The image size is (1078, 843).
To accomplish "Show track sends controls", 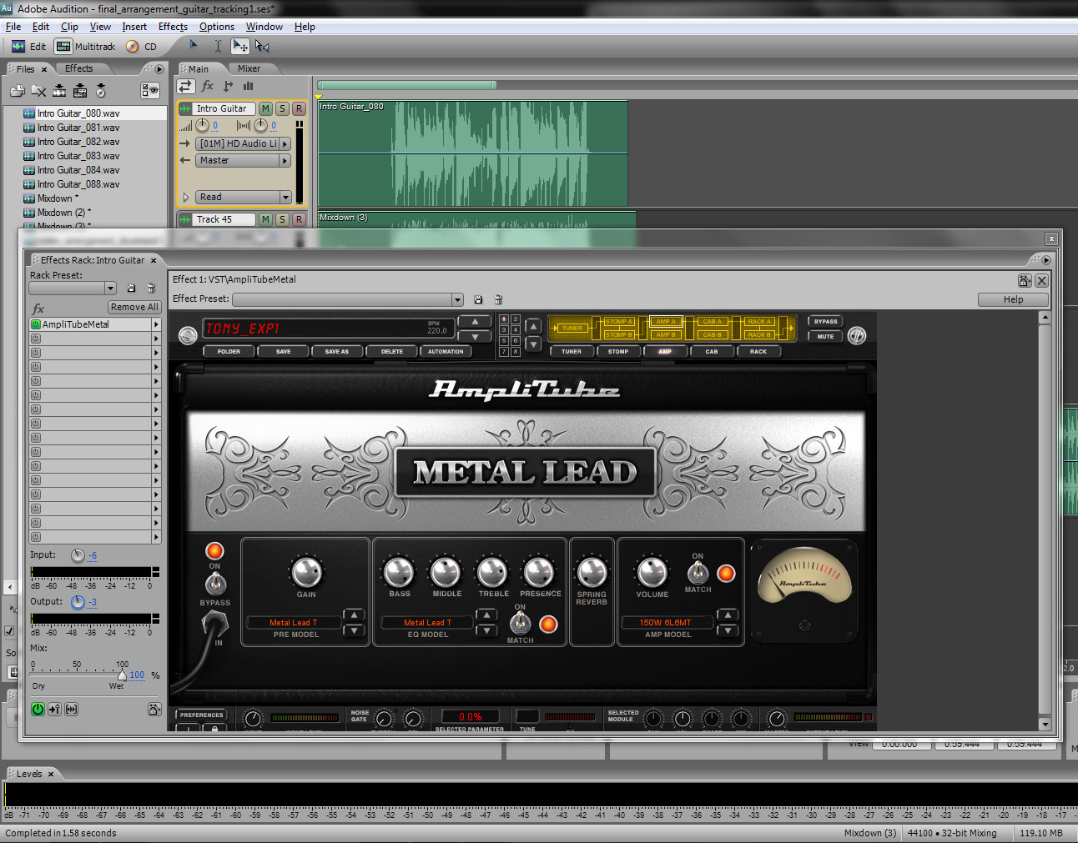I will coord(228,86).
